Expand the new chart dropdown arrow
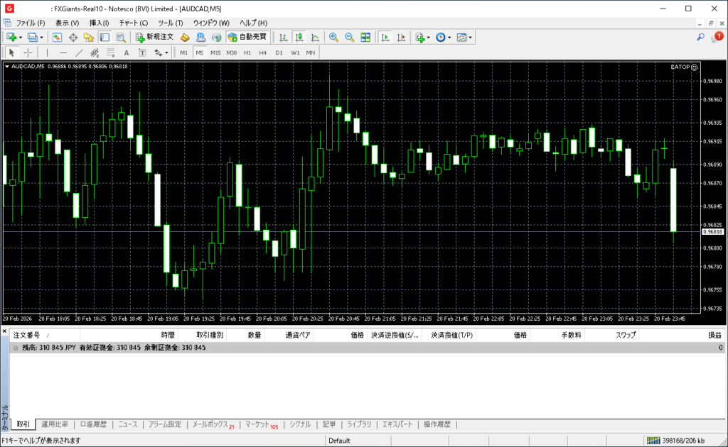 click(21, 37)
